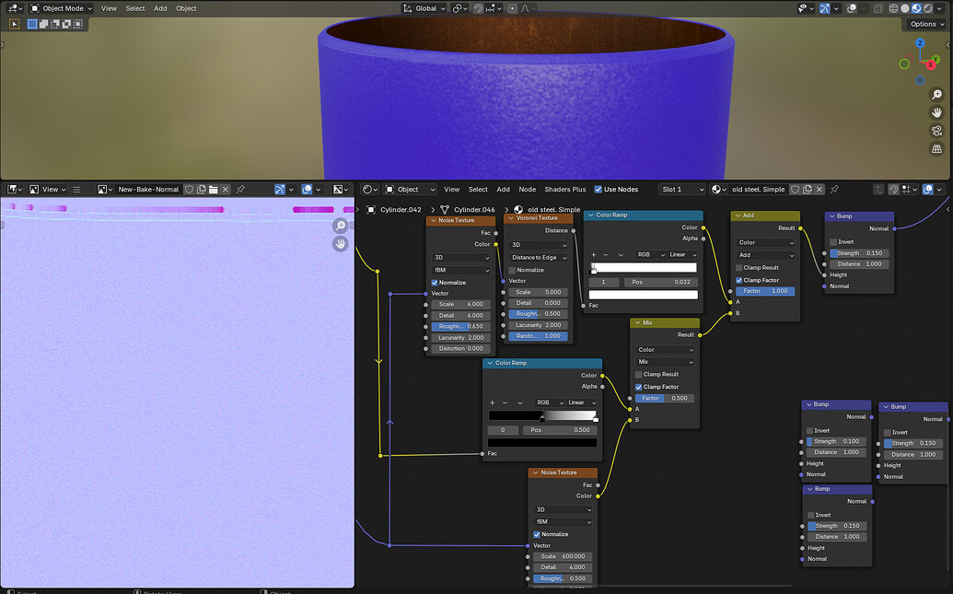The height and width of the screenshot is (594, 953).
Task: Click the Z axis on navigation gizmo
Action: [x=920, y=43]
